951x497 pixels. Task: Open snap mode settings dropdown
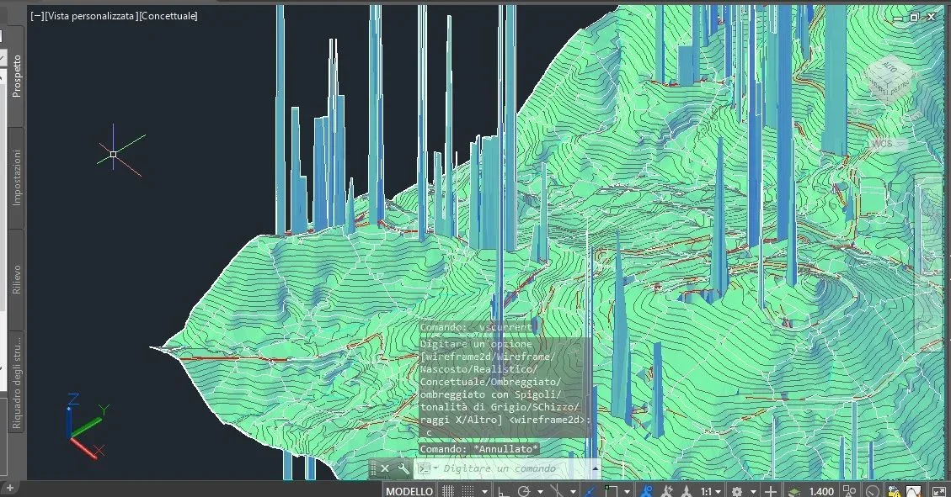point(484,492)
